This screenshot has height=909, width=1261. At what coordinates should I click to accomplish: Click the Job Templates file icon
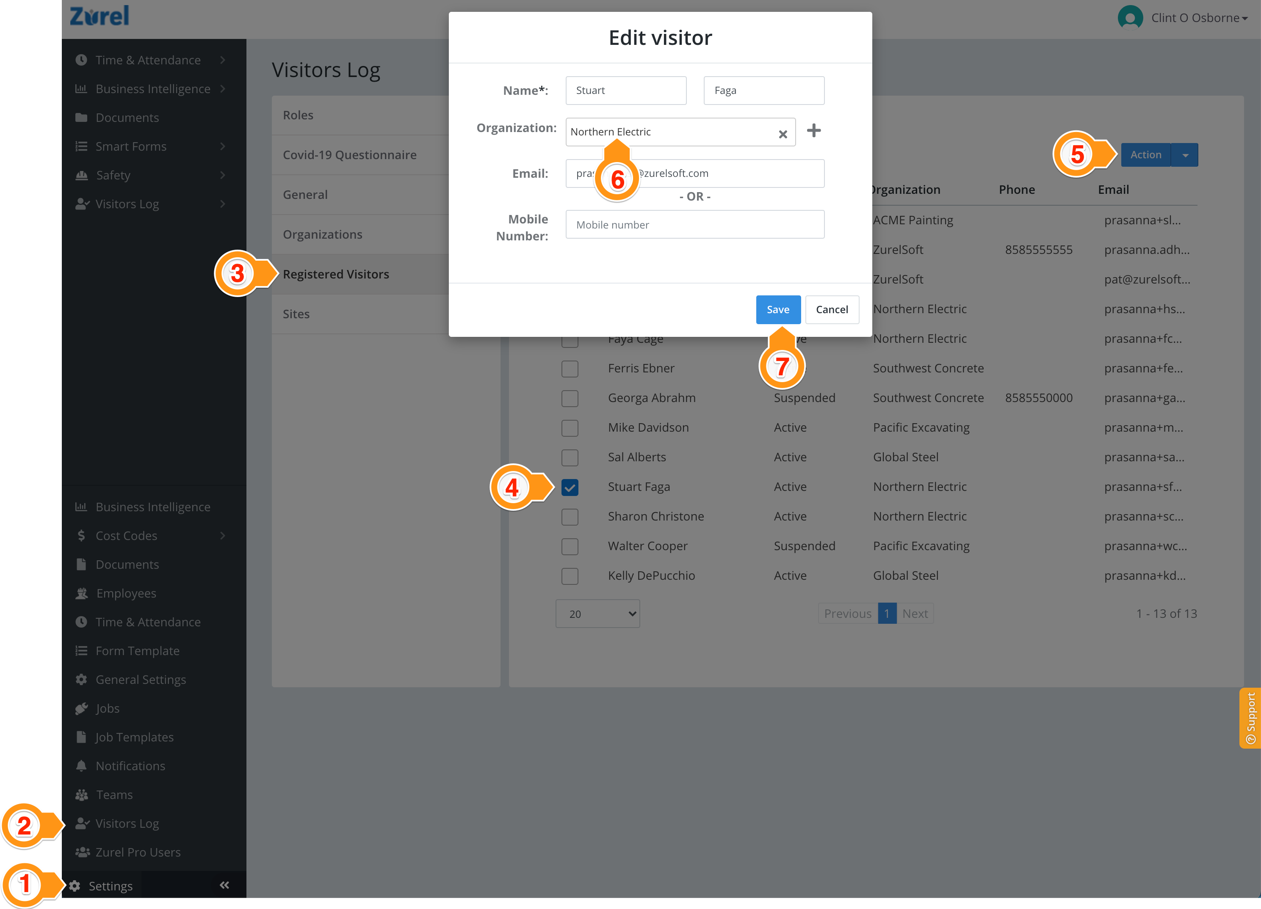(x=81, y=737)
